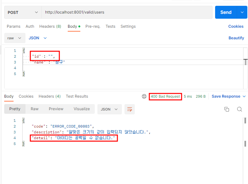The image size is (248, 184).
Task: Open the response JSON format dropdown
Action: [x=109, y=109]
